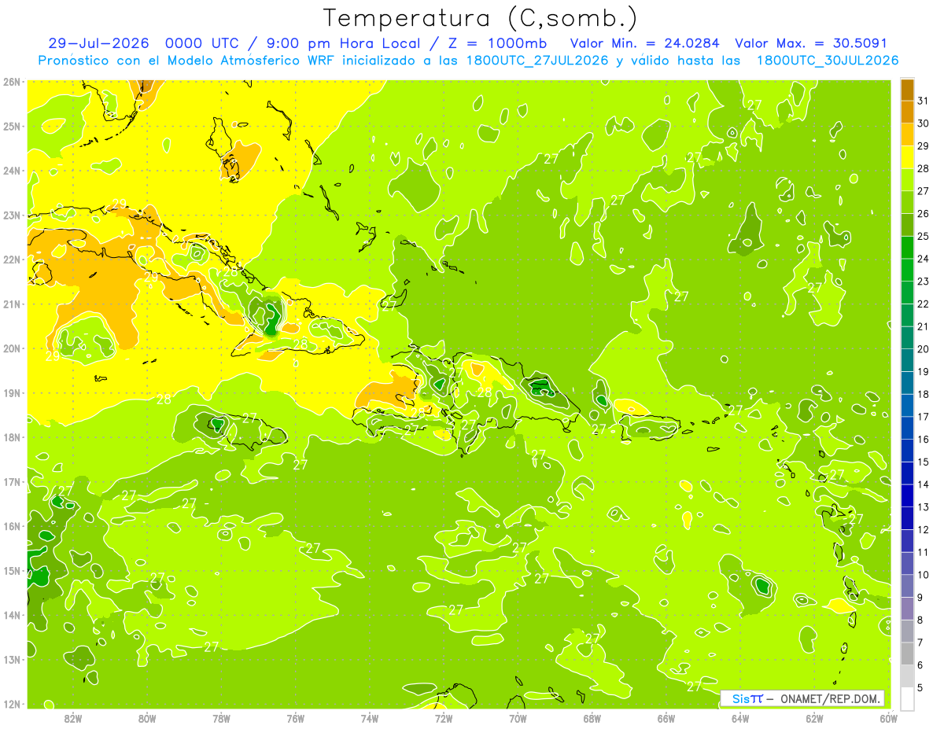944x729 pixels.
Task: Click the "68W" longitude axis label
Action: point(592,718)
